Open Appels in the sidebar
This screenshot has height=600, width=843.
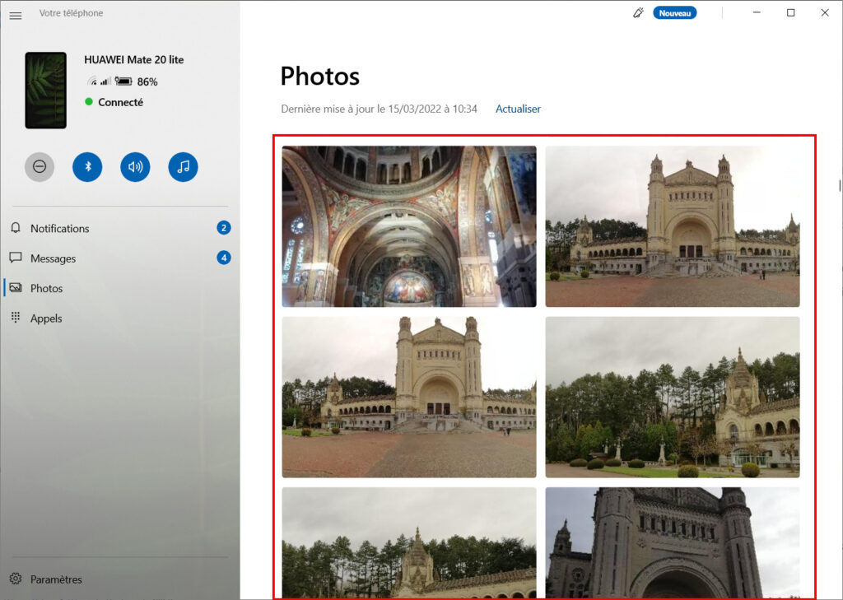(120, 319)
